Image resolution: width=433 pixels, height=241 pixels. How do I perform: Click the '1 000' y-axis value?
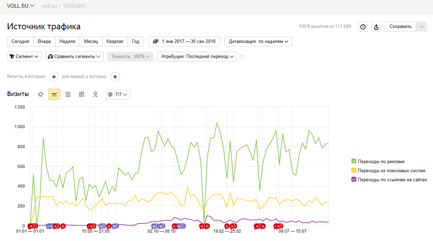click(x=19, y=127)
